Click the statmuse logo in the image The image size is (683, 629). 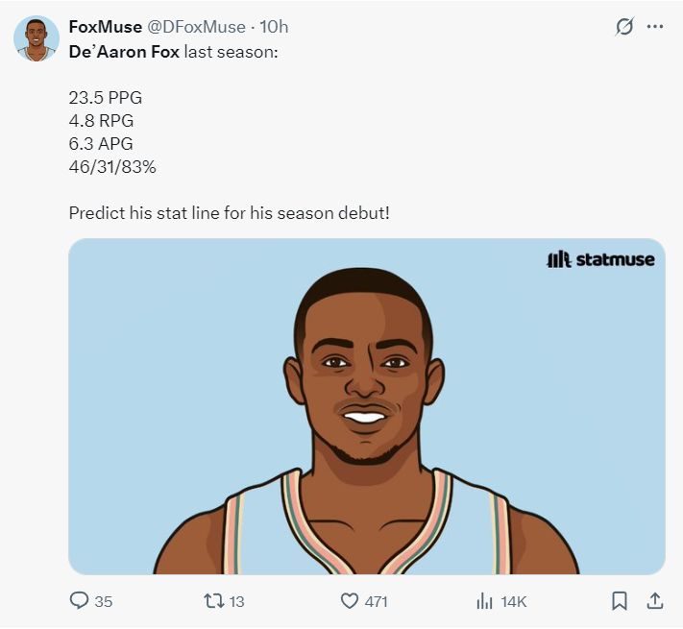(x=600, y=259)
